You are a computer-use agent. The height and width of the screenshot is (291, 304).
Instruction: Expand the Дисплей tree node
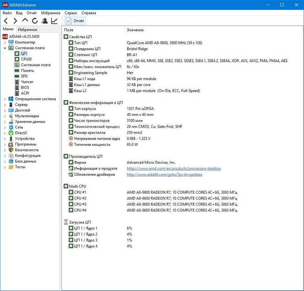point(5,110)
